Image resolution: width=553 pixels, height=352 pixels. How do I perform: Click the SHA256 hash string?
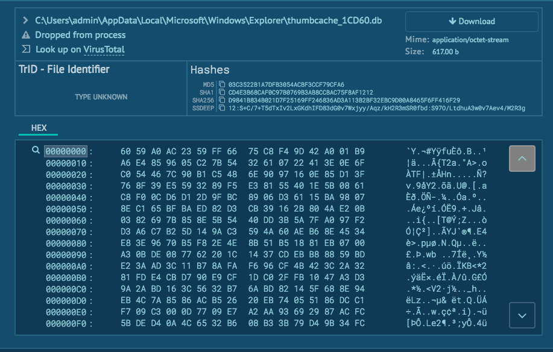coord(344,100)
